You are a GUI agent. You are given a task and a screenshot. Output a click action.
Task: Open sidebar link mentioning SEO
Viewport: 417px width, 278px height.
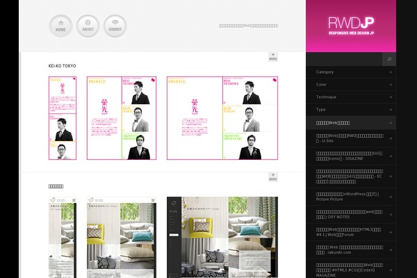coord(350,177)
